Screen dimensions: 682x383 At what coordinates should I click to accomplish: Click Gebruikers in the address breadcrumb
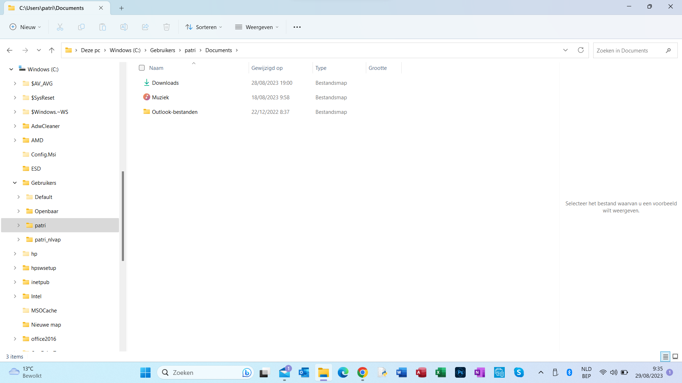(x=162, y=50)
